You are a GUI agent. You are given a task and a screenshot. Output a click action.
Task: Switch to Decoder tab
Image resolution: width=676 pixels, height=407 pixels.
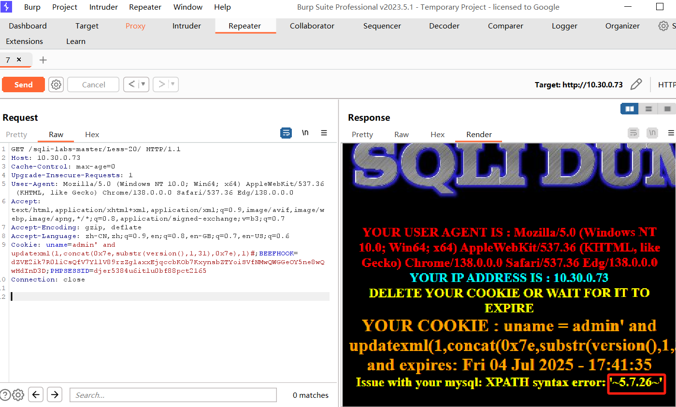pos(444,26)
